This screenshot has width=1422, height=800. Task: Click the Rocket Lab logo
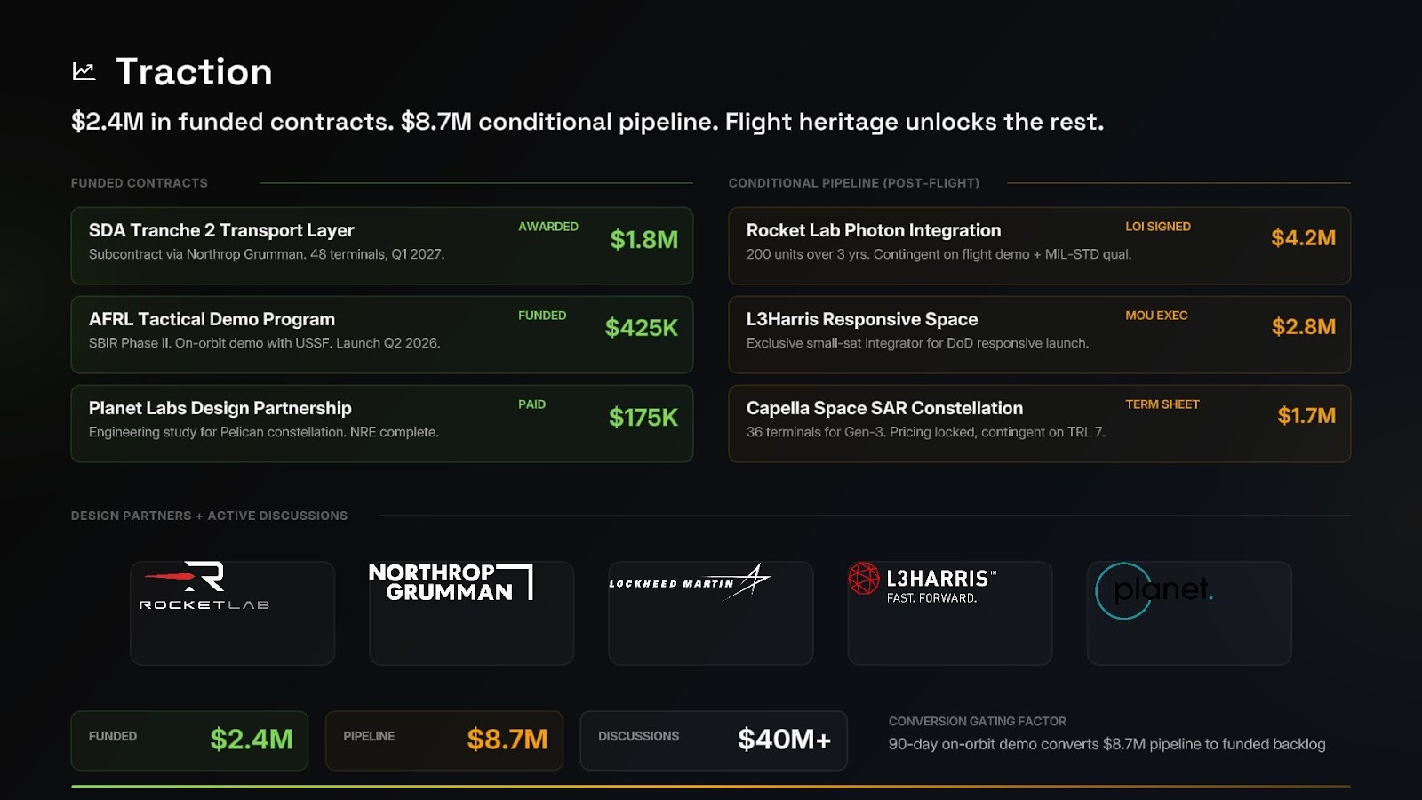pyautogui.click(x=204, y=586)
